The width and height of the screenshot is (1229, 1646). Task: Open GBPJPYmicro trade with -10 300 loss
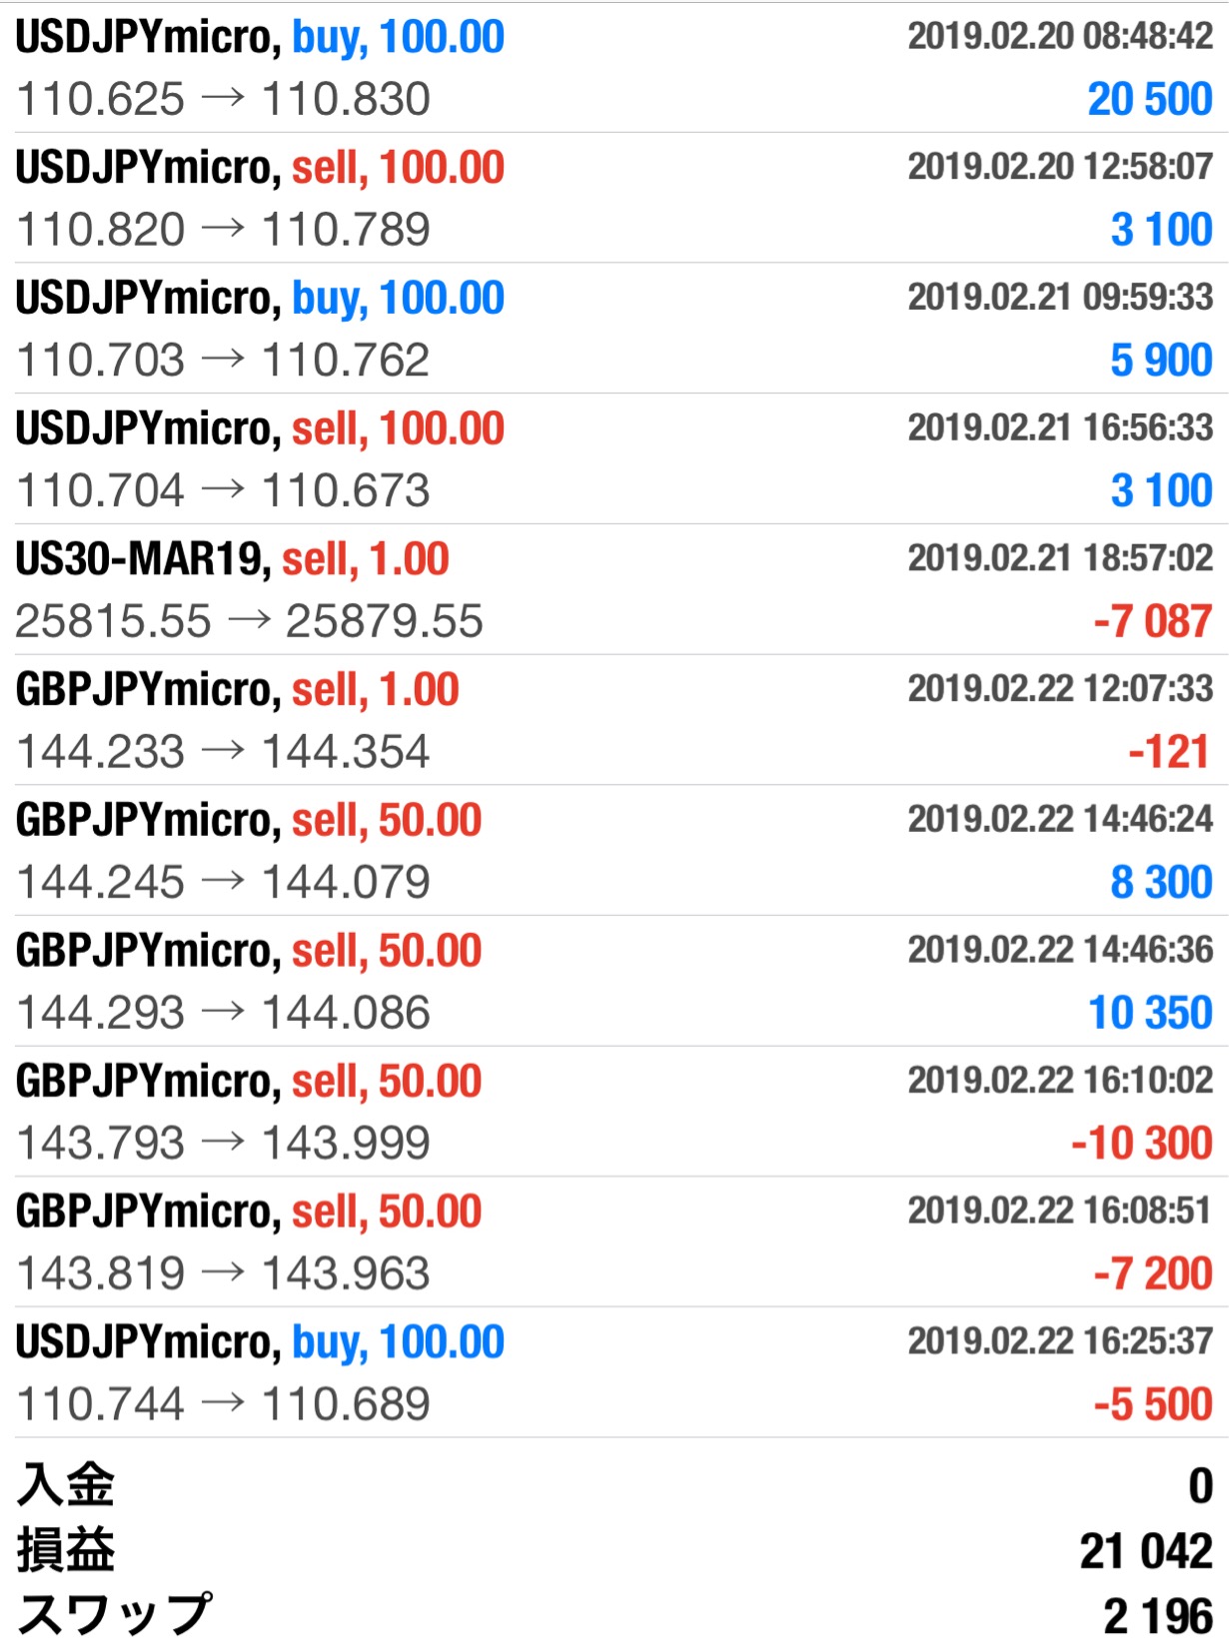click(614, 1112)
